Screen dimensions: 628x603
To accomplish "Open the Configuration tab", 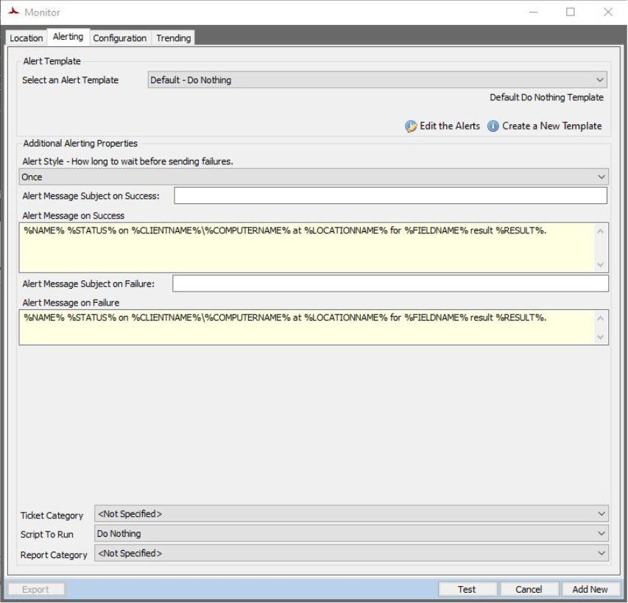I will [x=120, y=38].
